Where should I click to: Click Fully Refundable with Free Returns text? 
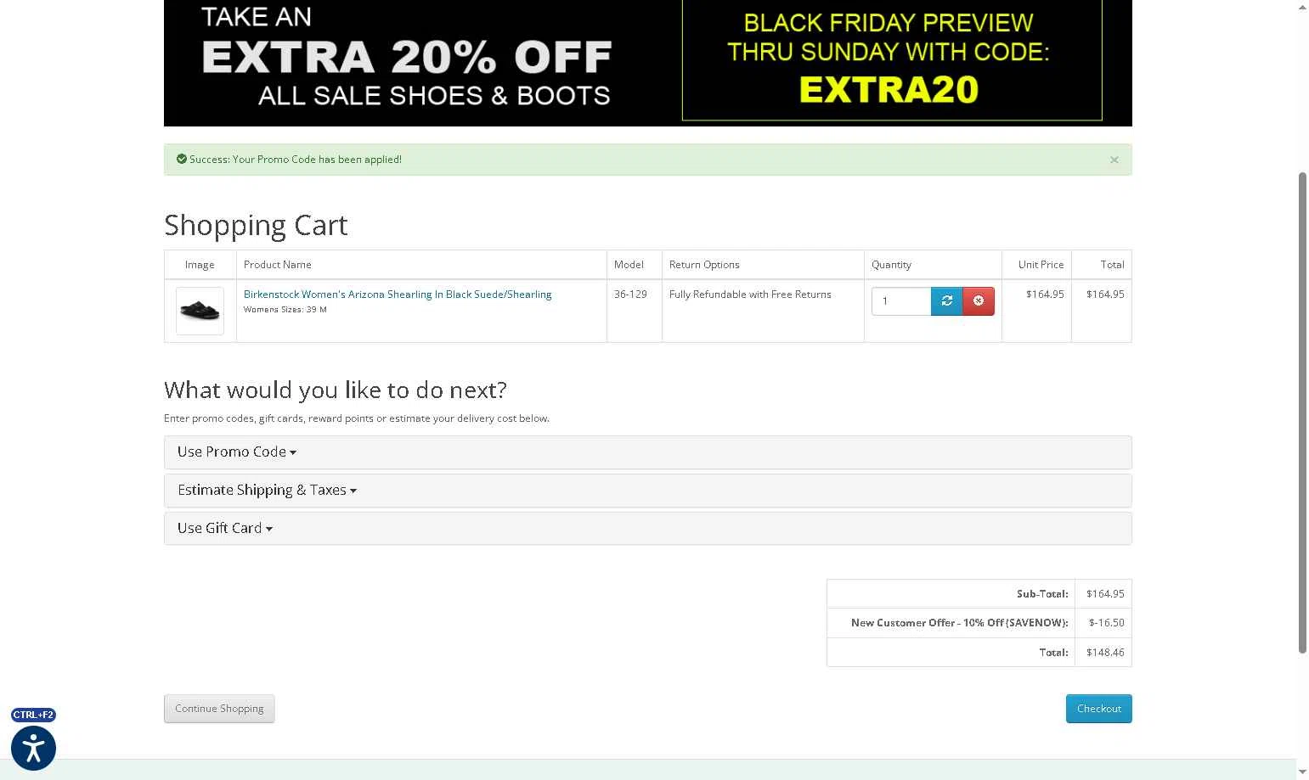click(x=750, y=295)
